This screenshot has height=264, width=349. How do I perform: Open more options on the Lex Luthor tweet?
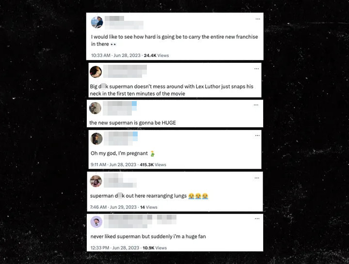[x=256, y=69]
